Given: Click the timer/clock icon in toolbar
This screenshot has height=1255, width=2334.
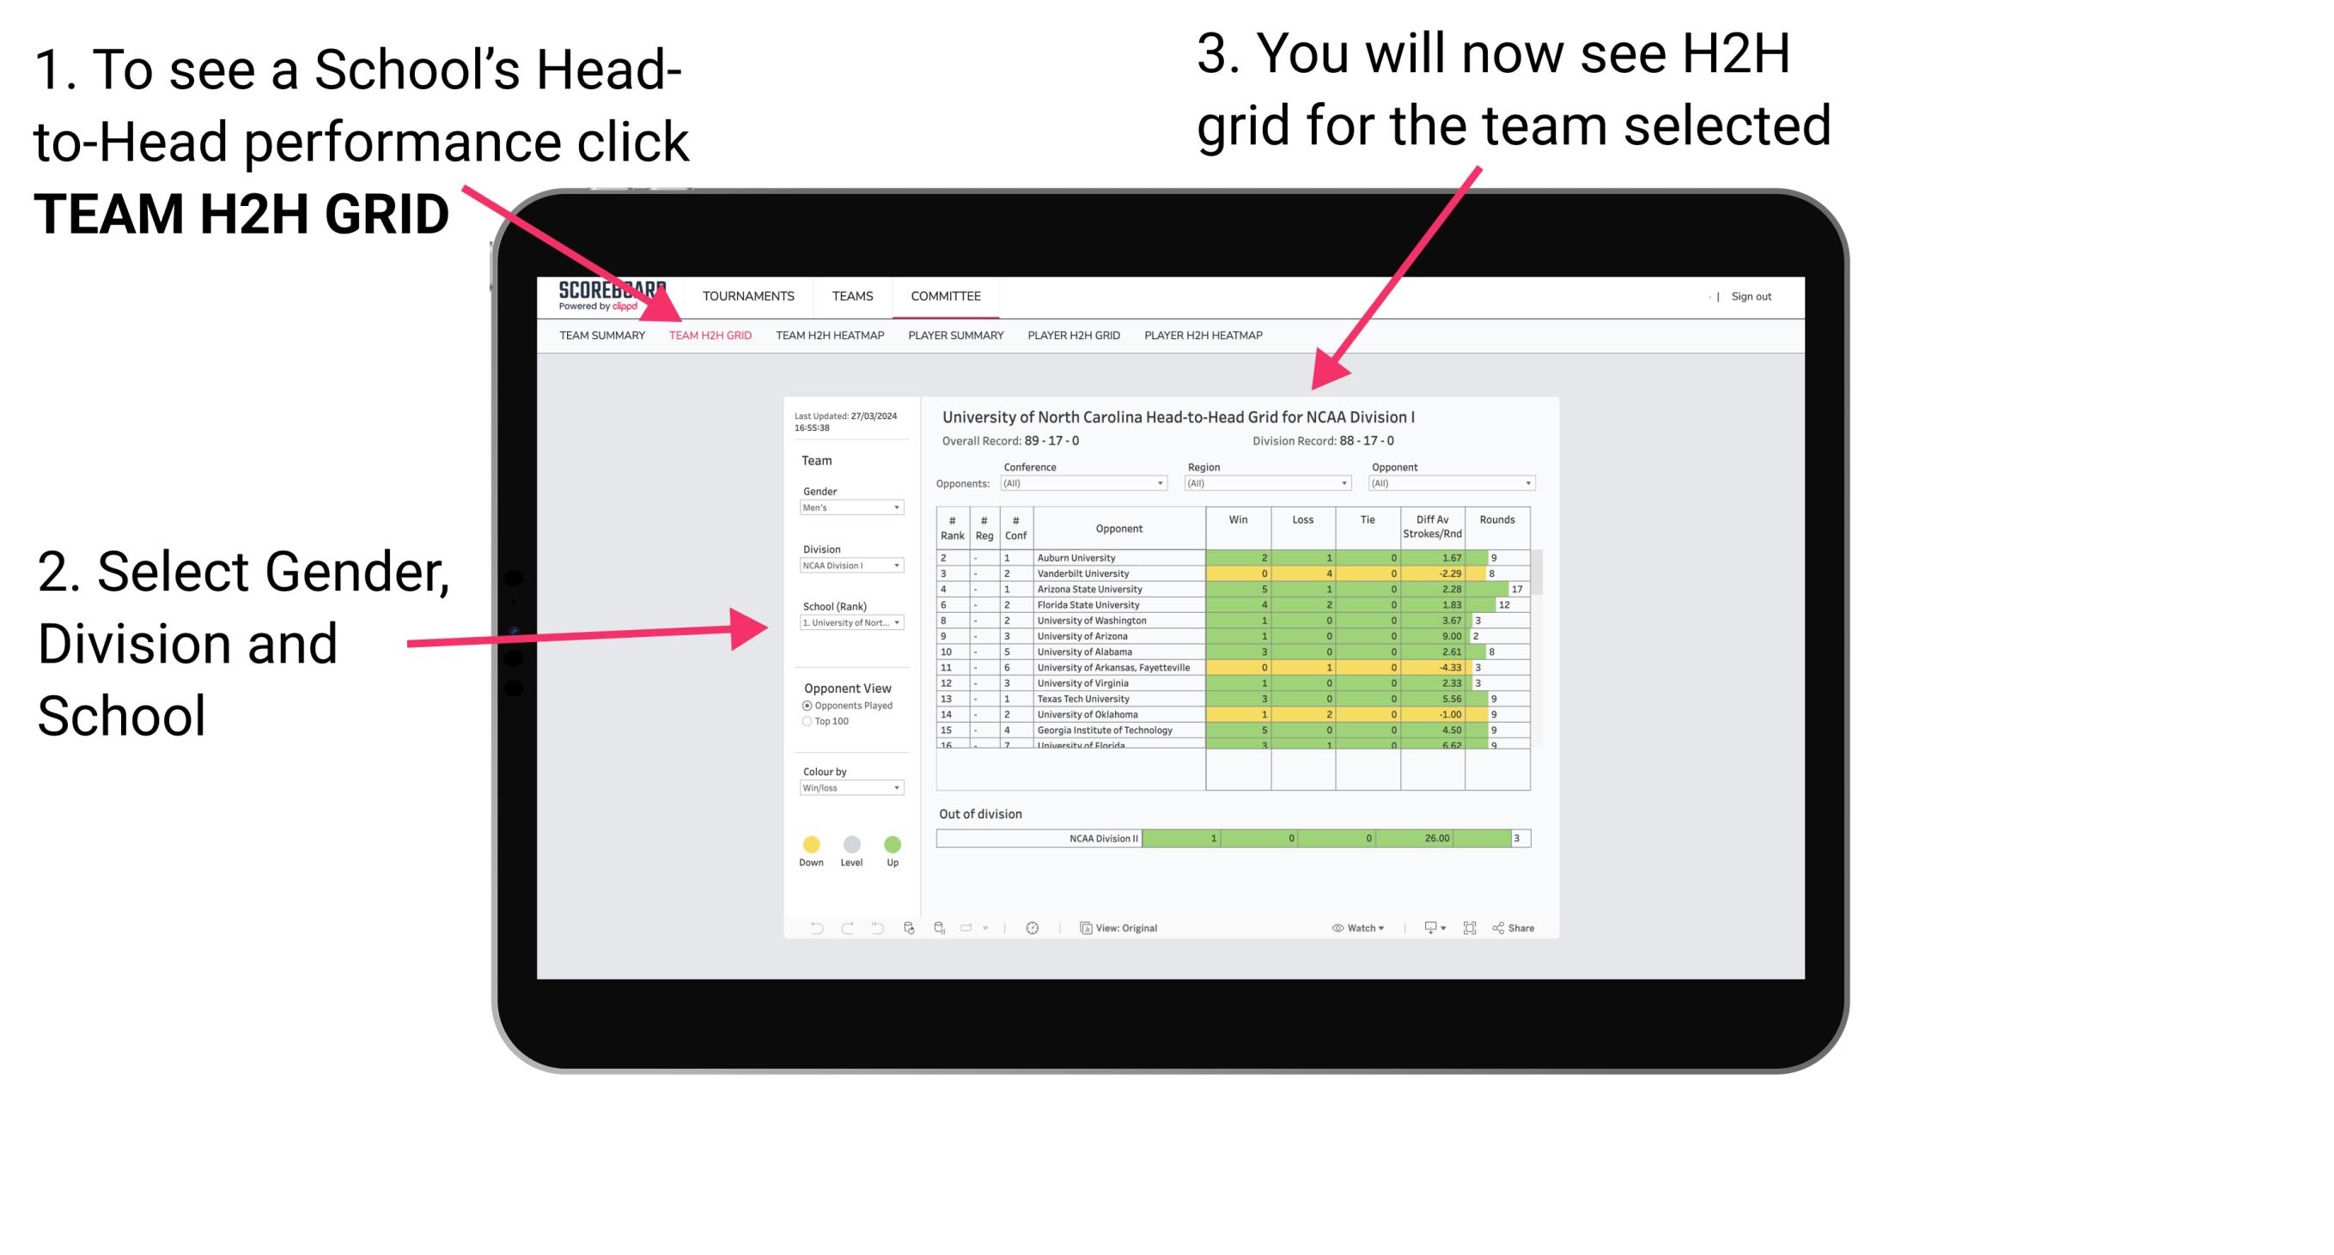Looking at the screenshot, I should click(x=1035, y=927).
